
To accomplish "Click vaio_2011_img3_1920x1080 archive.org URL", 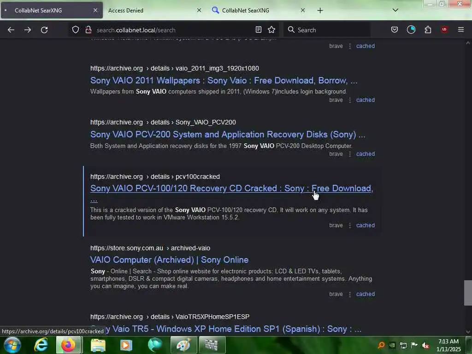I will 175,68.
